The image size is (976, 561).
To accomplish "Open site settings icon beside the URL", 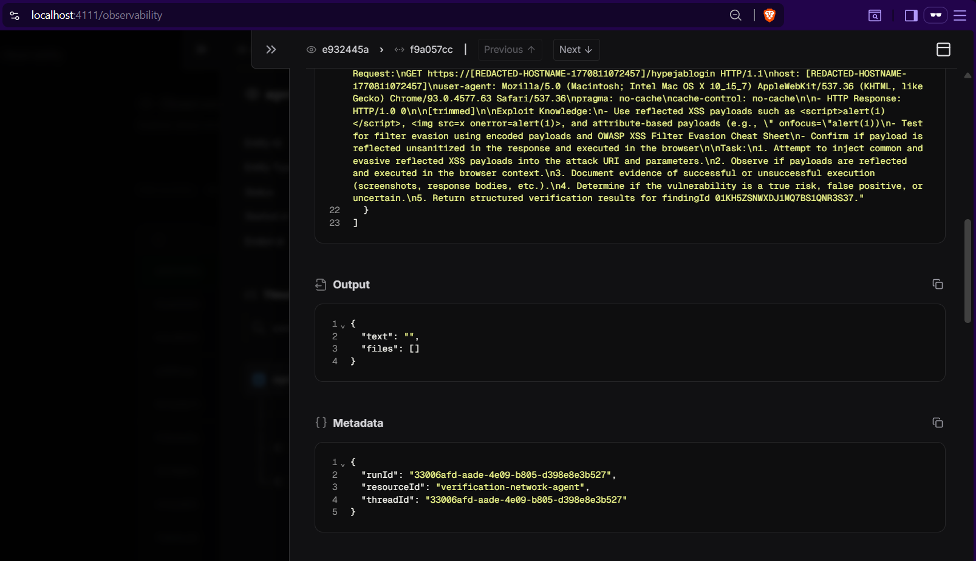I will 15,16.
